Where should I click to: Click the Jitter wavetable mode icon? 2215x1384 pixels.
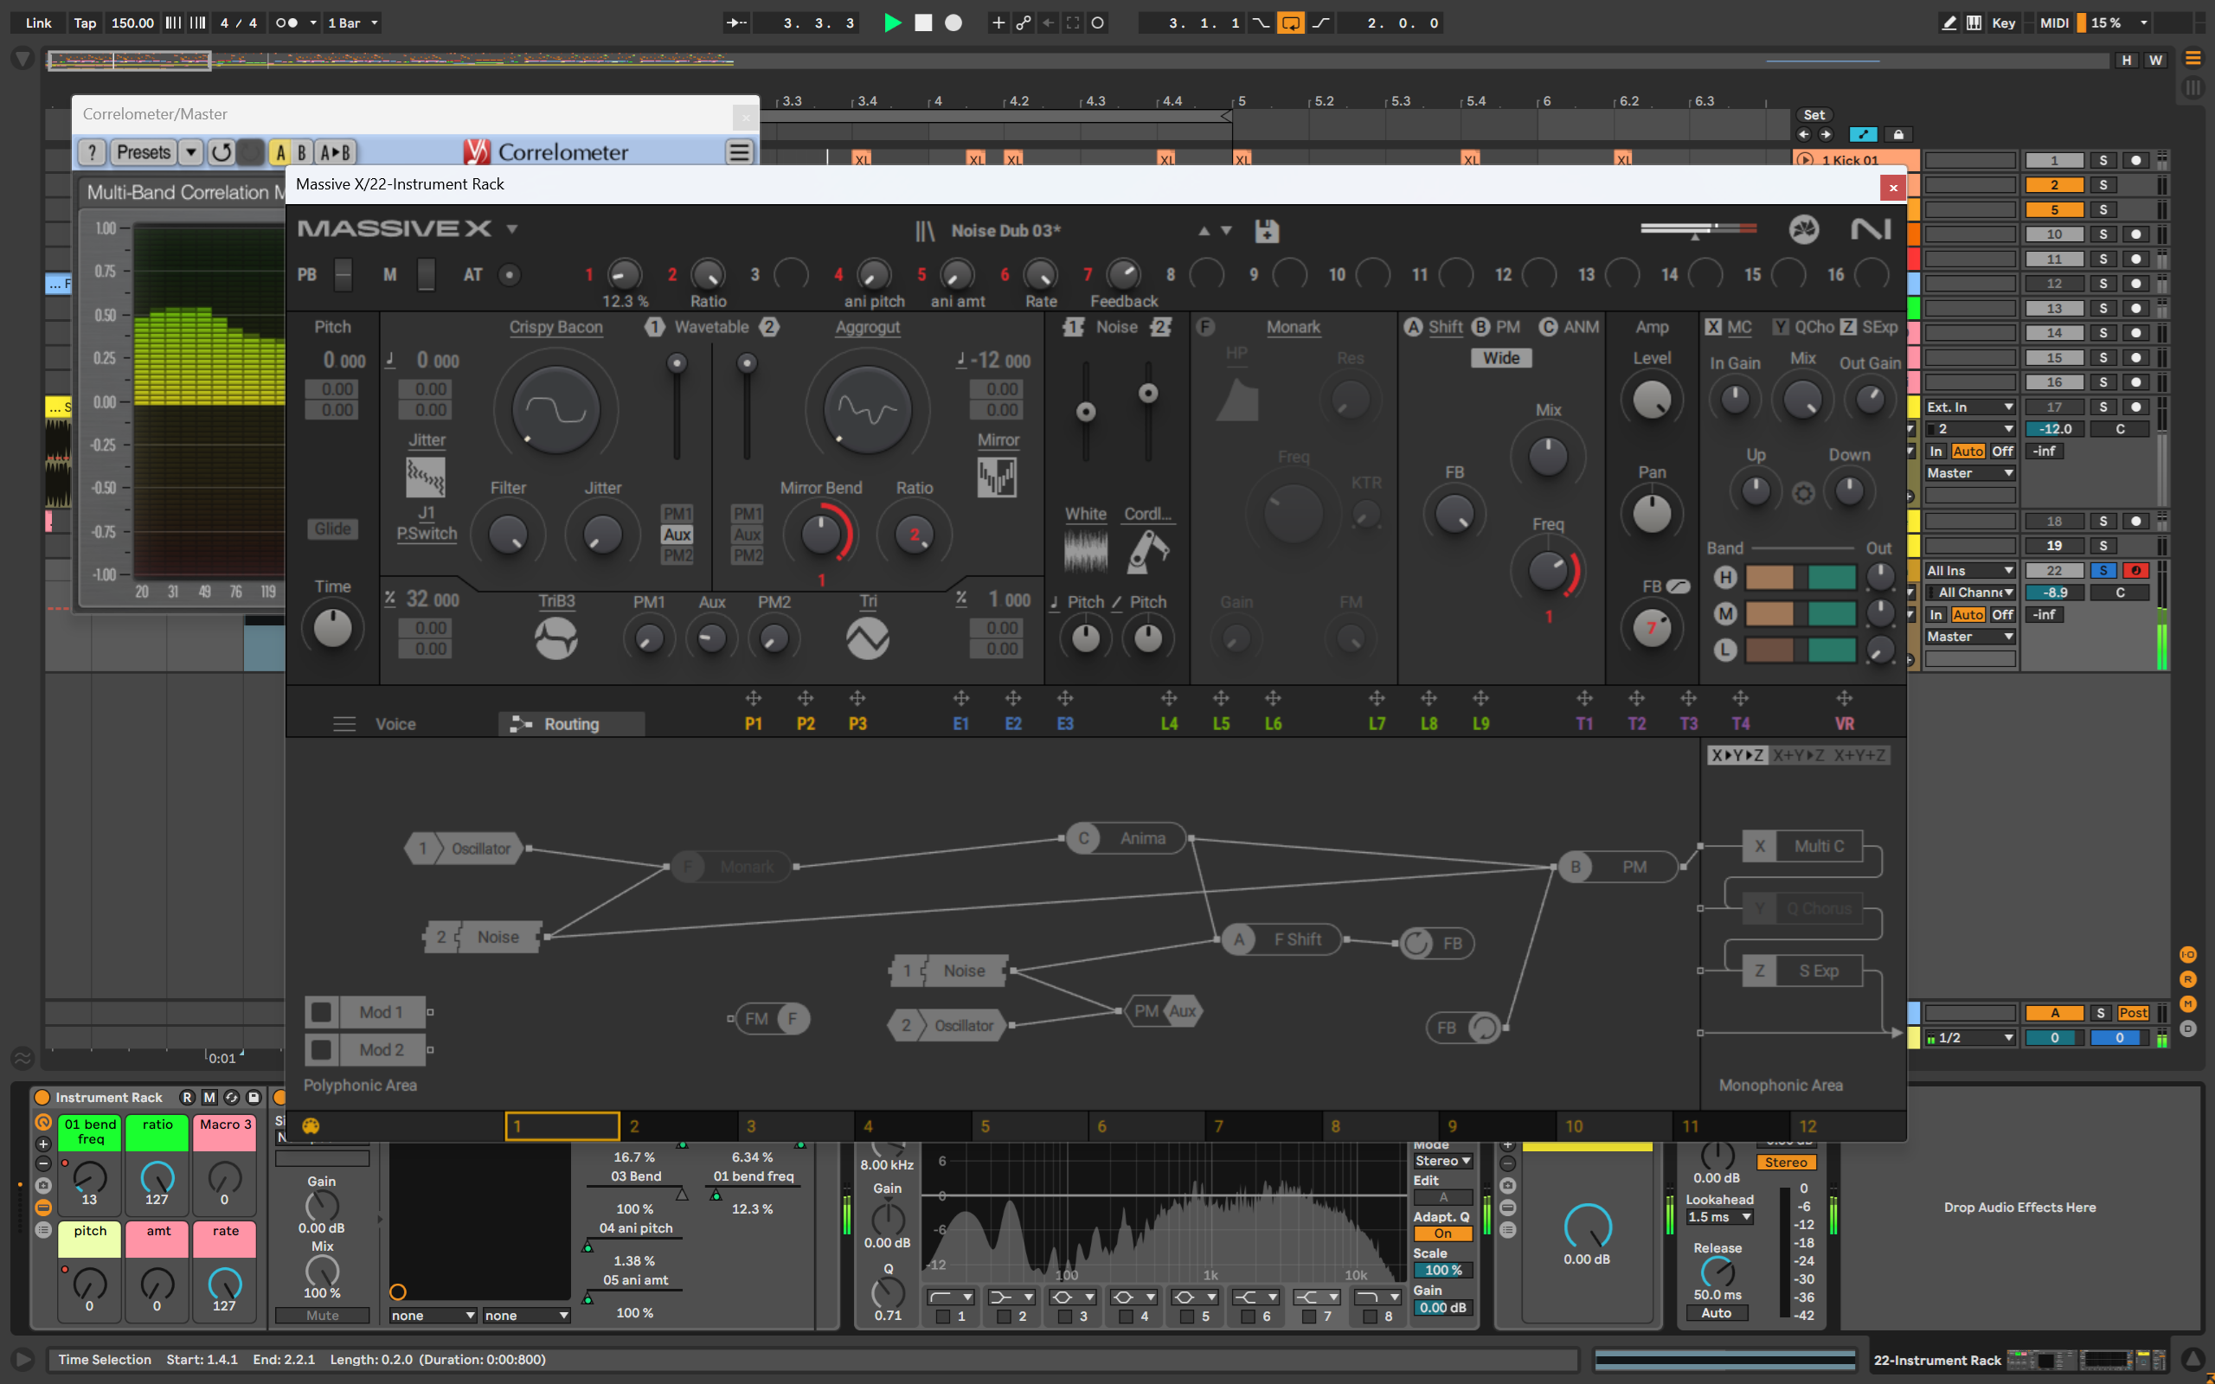(426, 477)
